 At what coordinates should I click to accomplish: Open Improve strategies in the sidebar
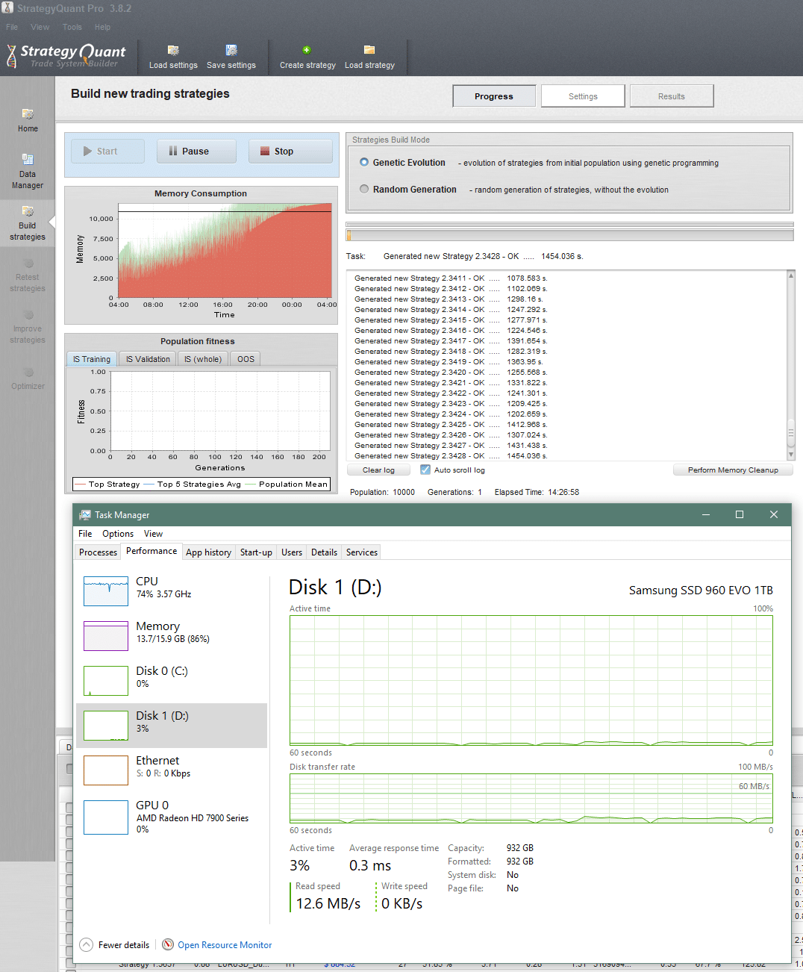[28, 325]
